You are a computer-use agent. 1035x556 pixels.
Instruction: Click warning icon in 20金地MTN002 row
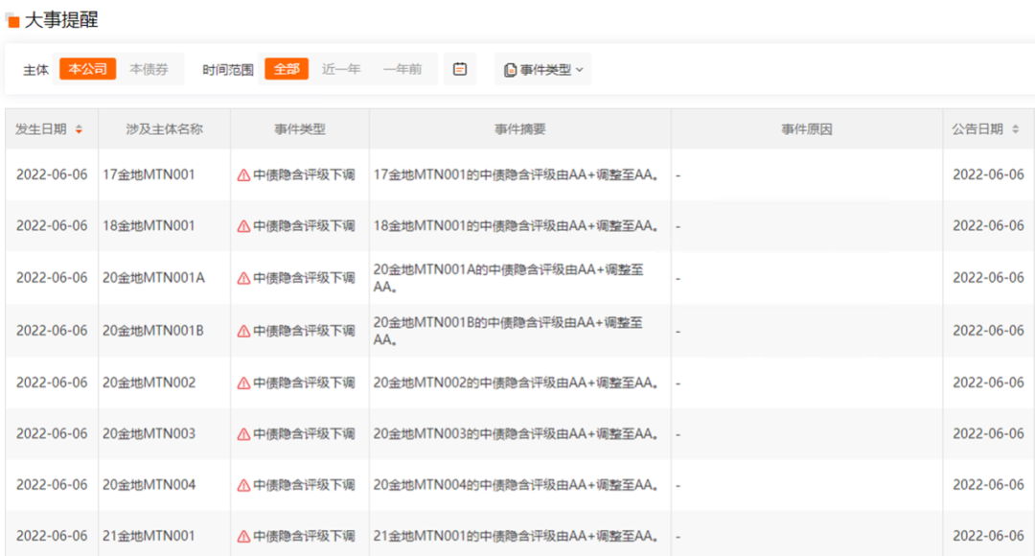[243, 383]
